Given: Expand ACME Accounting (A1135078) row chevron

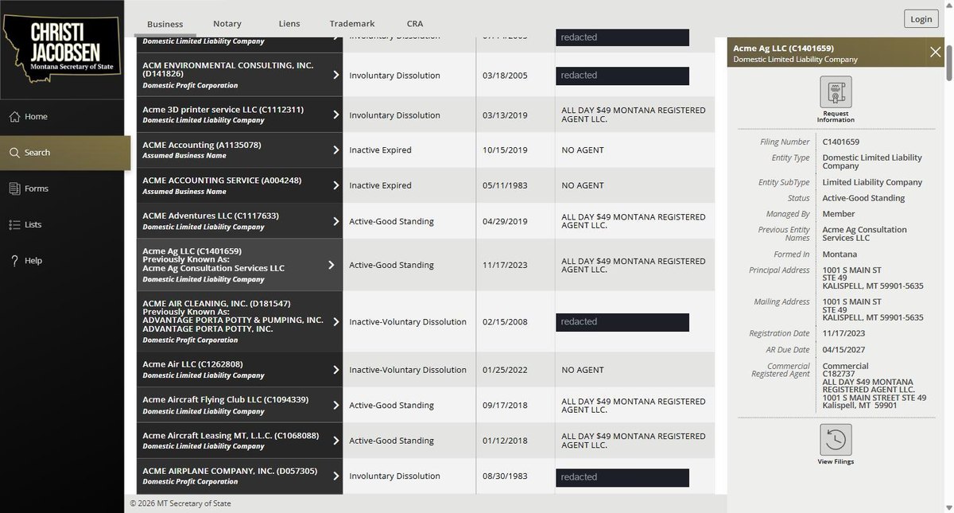Looking at the screenshot, I should [x=335, y=150].
